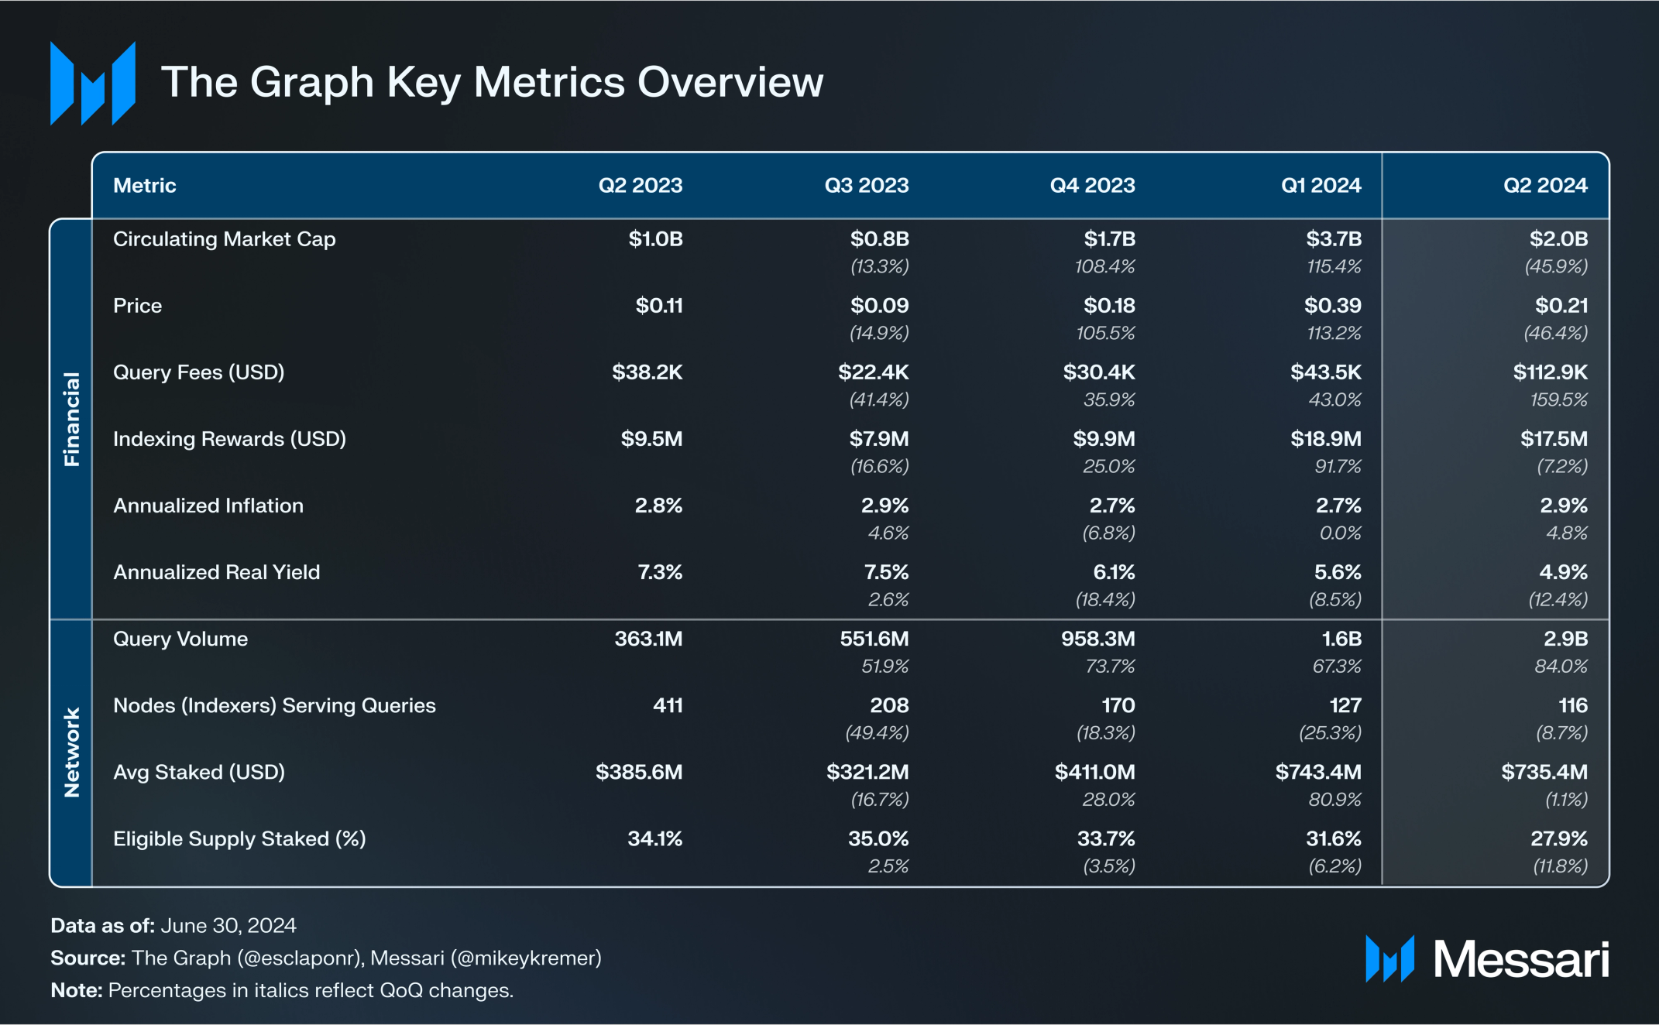Click the Network section side label
Screen dimensions: 1659x1025
[x=71, y=752]
